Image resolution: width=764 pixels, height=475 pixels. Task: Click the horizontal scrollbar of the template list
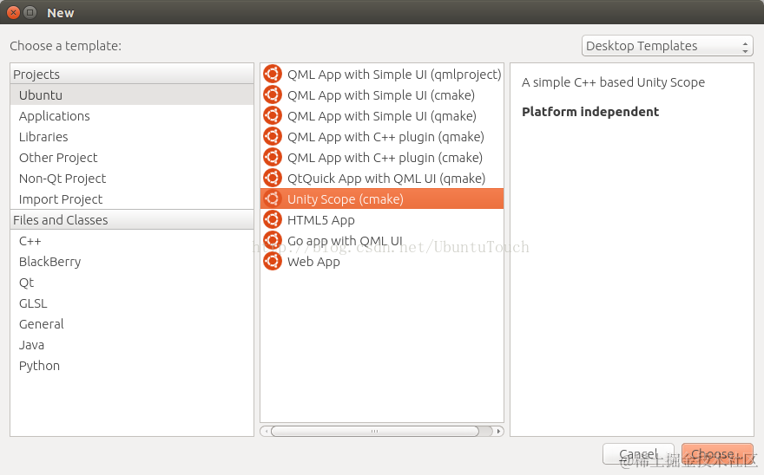point(375,431)
